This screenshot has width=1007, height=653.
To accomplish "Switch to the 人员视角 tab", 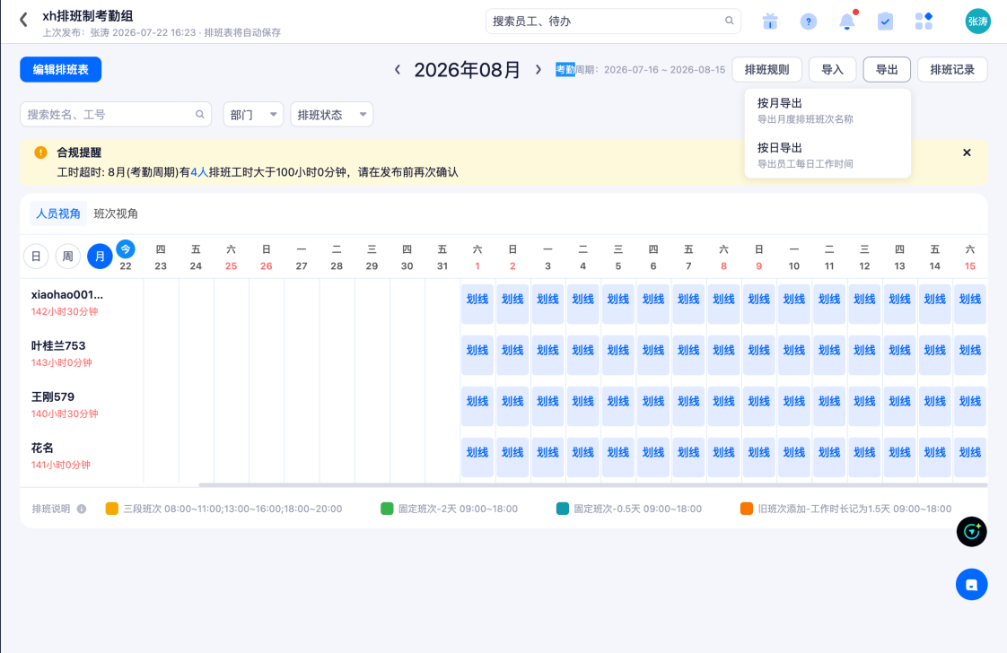I will pos(57,213).
